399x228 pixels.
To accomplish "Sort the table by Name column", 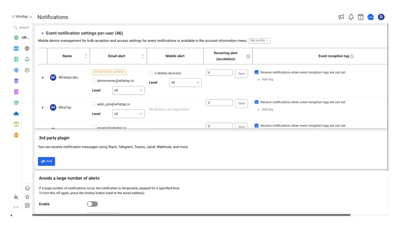I will 86,56.
